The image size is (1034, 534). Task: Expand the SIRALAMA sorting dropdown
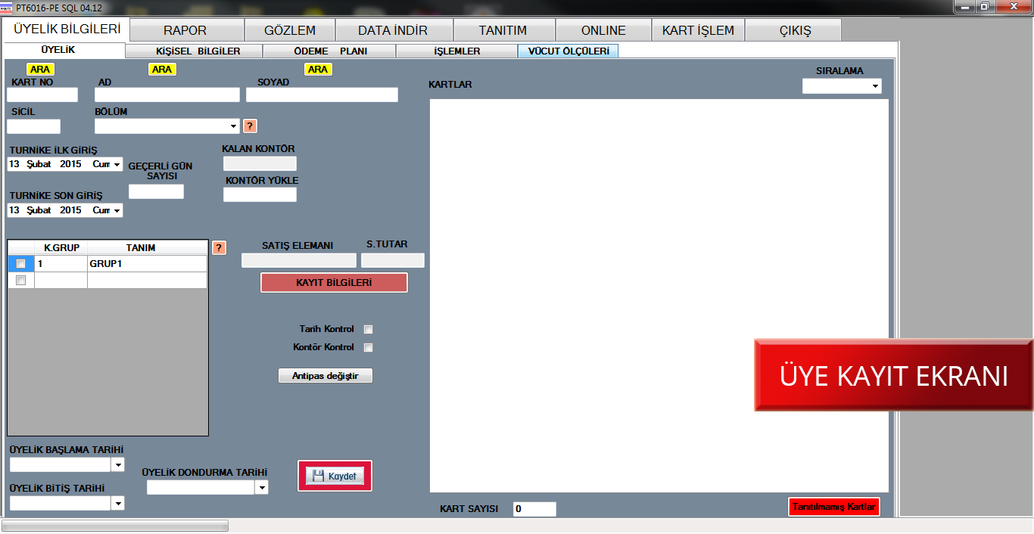(x=875, y=87)
